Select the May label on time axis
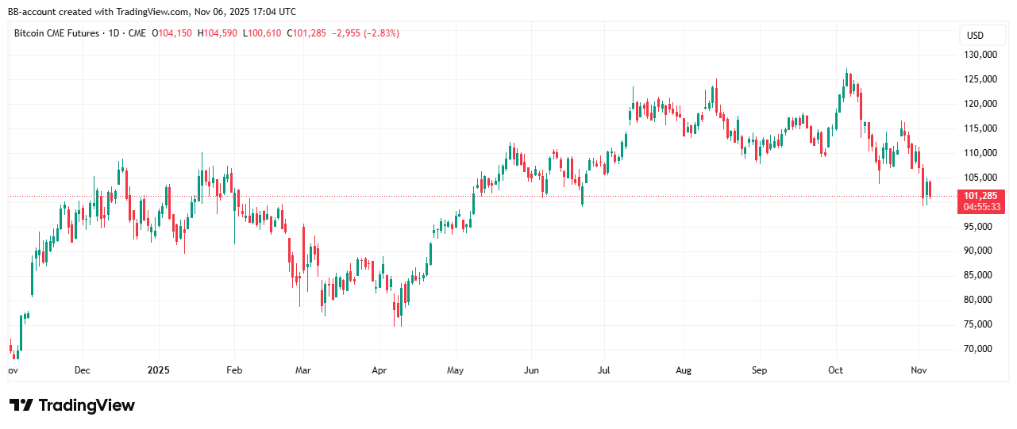 (455, 370)
